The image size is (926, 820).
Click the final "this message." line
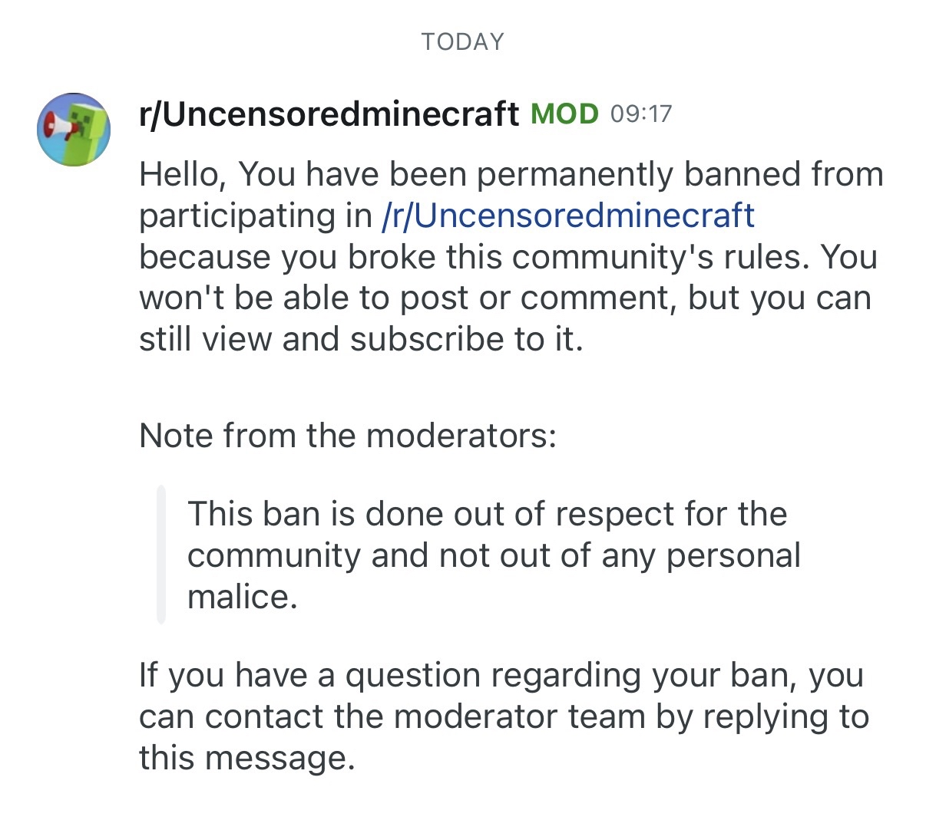246,758
